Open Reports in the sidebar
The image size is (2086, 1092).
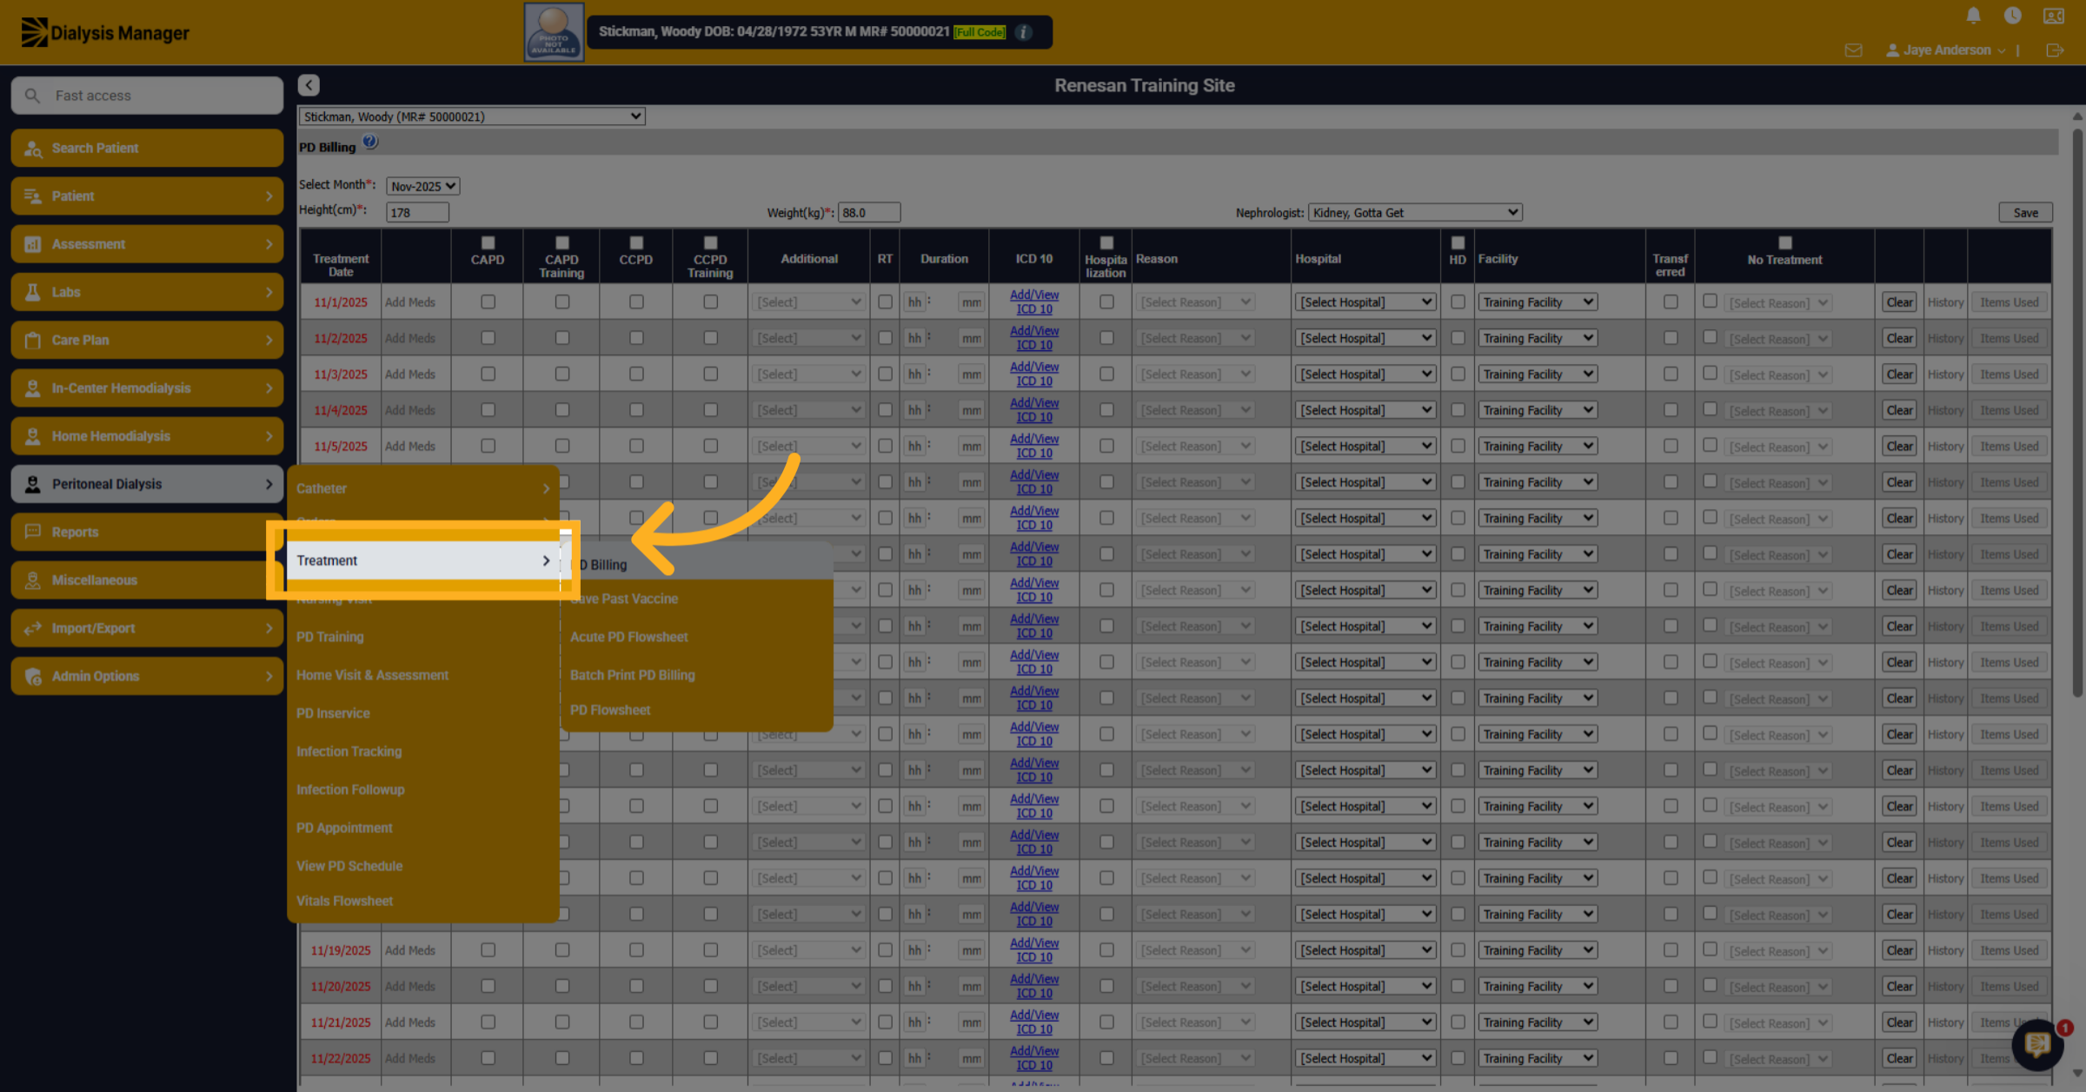(147, 532)
